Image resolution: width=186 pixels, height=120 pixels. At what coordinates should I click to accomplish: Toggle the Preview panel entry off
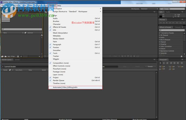point(75,47)
